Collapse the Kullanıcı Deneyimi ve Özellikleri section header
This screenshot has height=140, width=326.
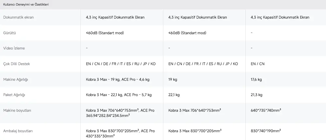pos(26,5)
